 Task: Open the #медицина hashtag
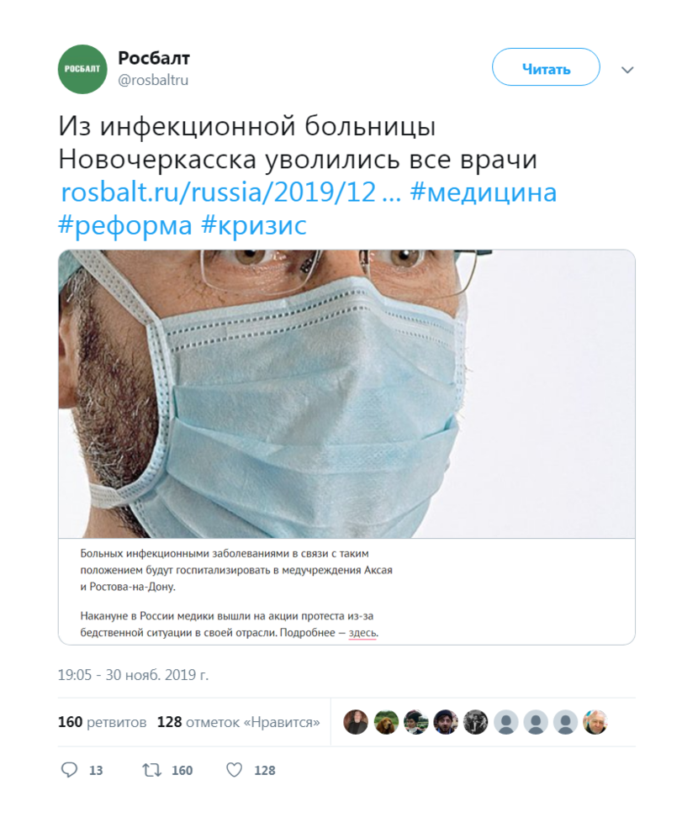(484, 192)
